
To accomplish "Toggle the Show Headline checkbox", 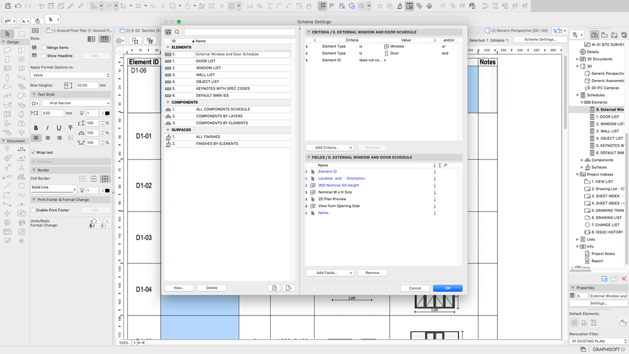I will [44, 55].
